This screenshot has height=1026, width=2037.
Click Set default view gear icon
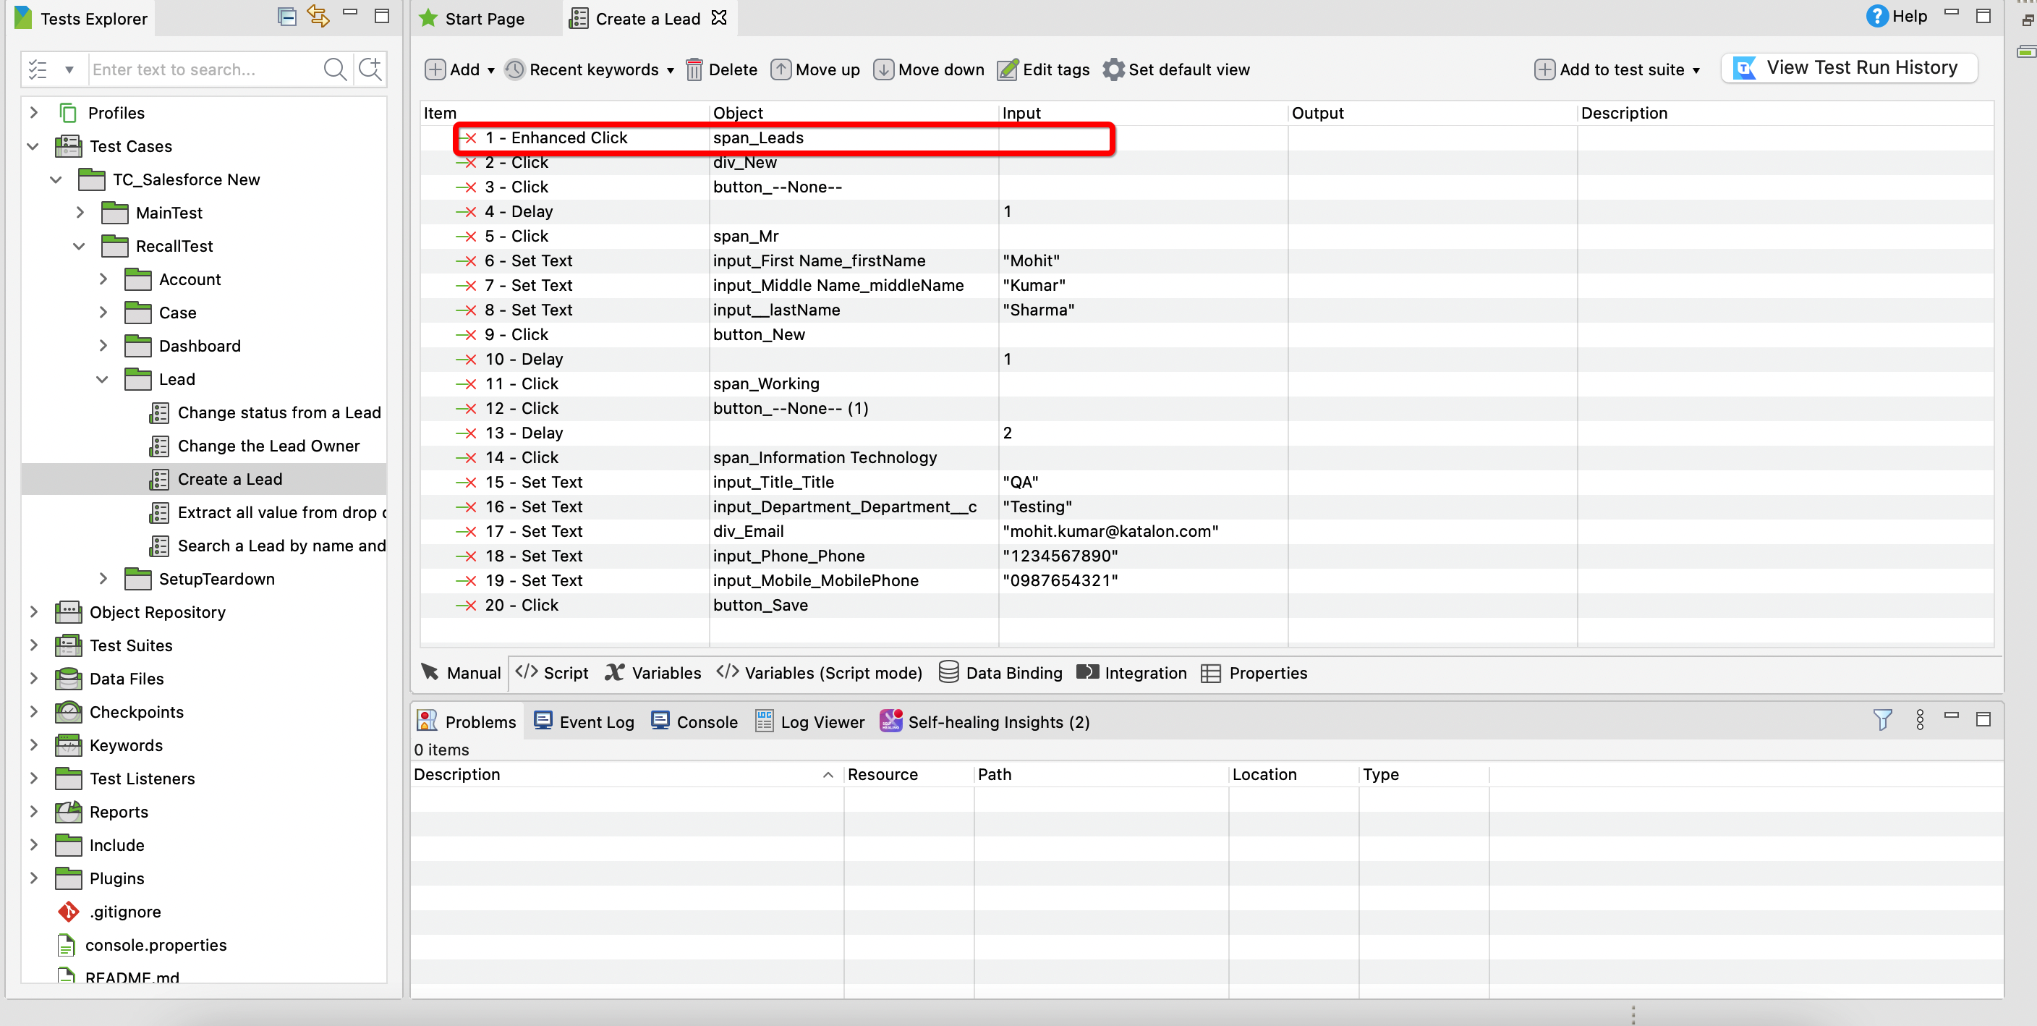[1113, 69]
